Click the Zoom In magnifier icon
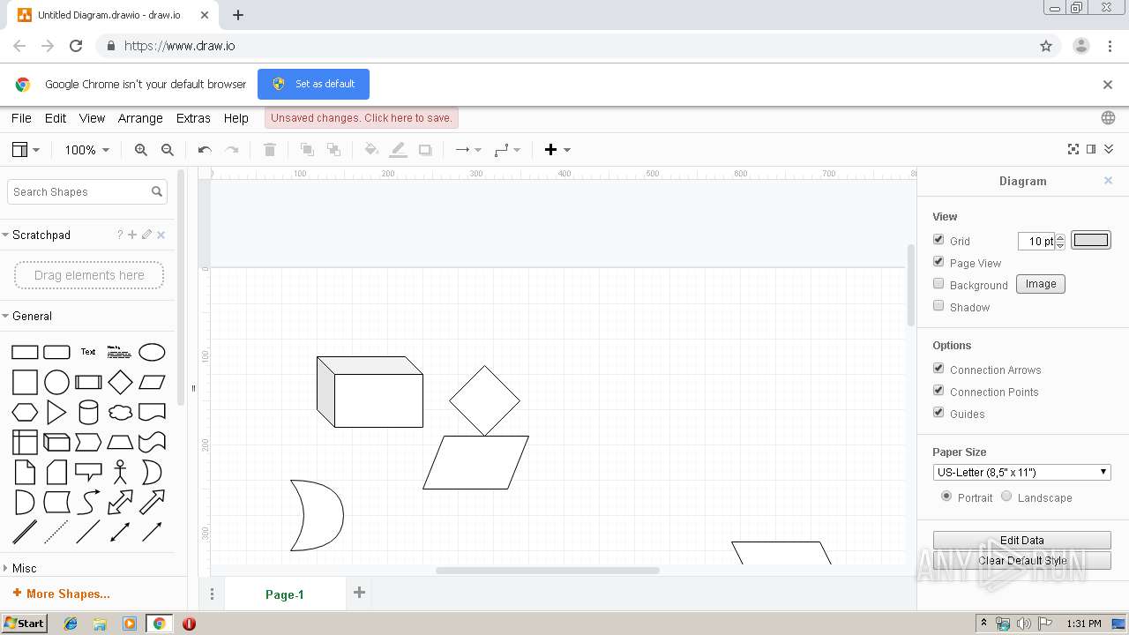Screen dimensions: 1129x635 tap(141, 150)
